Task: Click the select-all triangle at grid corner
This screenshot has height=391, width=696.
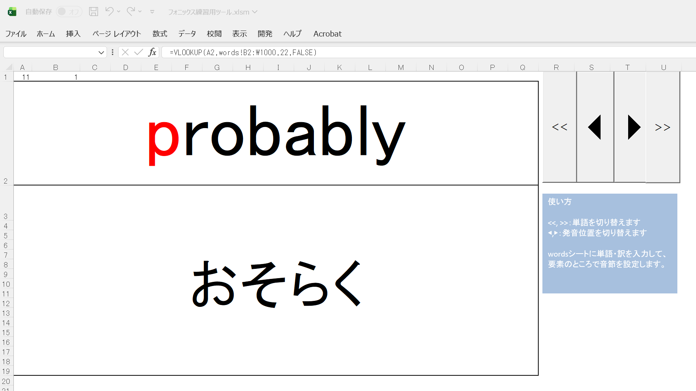Action: 9,67
